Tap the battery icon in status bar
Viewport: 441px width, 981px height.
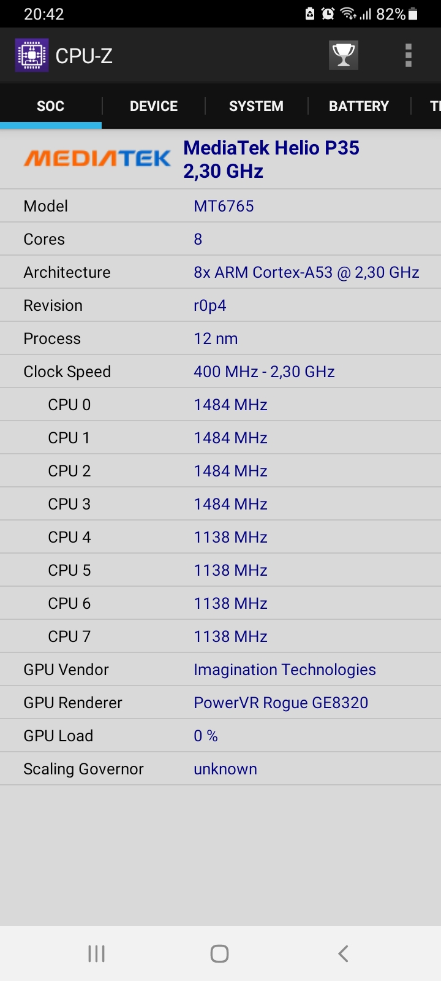click(x=413, y=14)
